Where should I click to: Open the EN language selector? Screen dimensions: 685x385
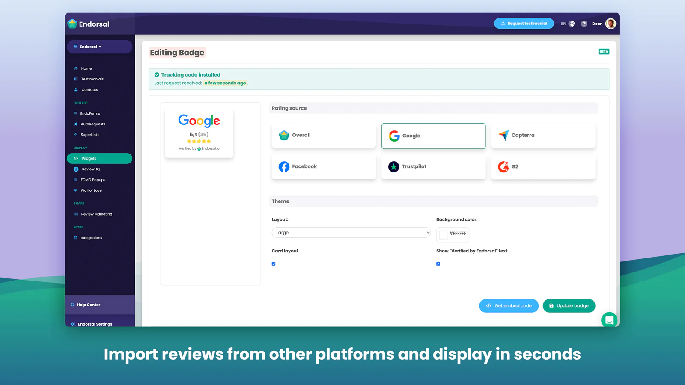click(568, 24)
